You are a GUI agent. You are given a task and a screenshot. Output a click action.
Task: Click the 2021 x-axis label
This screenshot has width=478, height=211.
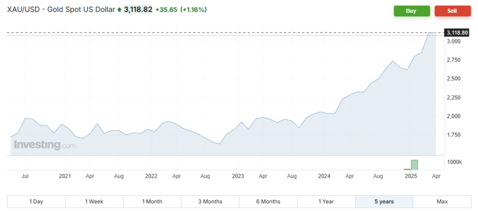tap(64, 176)
